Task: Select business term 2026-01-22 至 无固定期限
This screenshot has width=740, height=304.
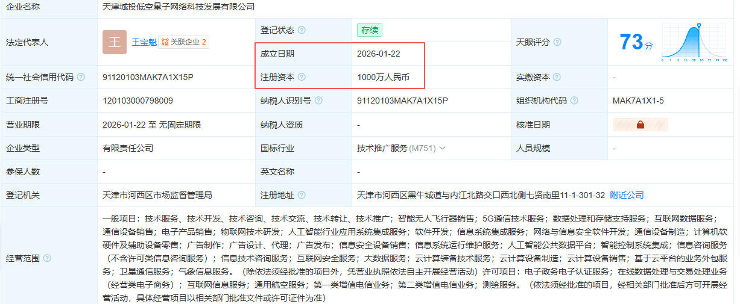Action: [152, 125]
